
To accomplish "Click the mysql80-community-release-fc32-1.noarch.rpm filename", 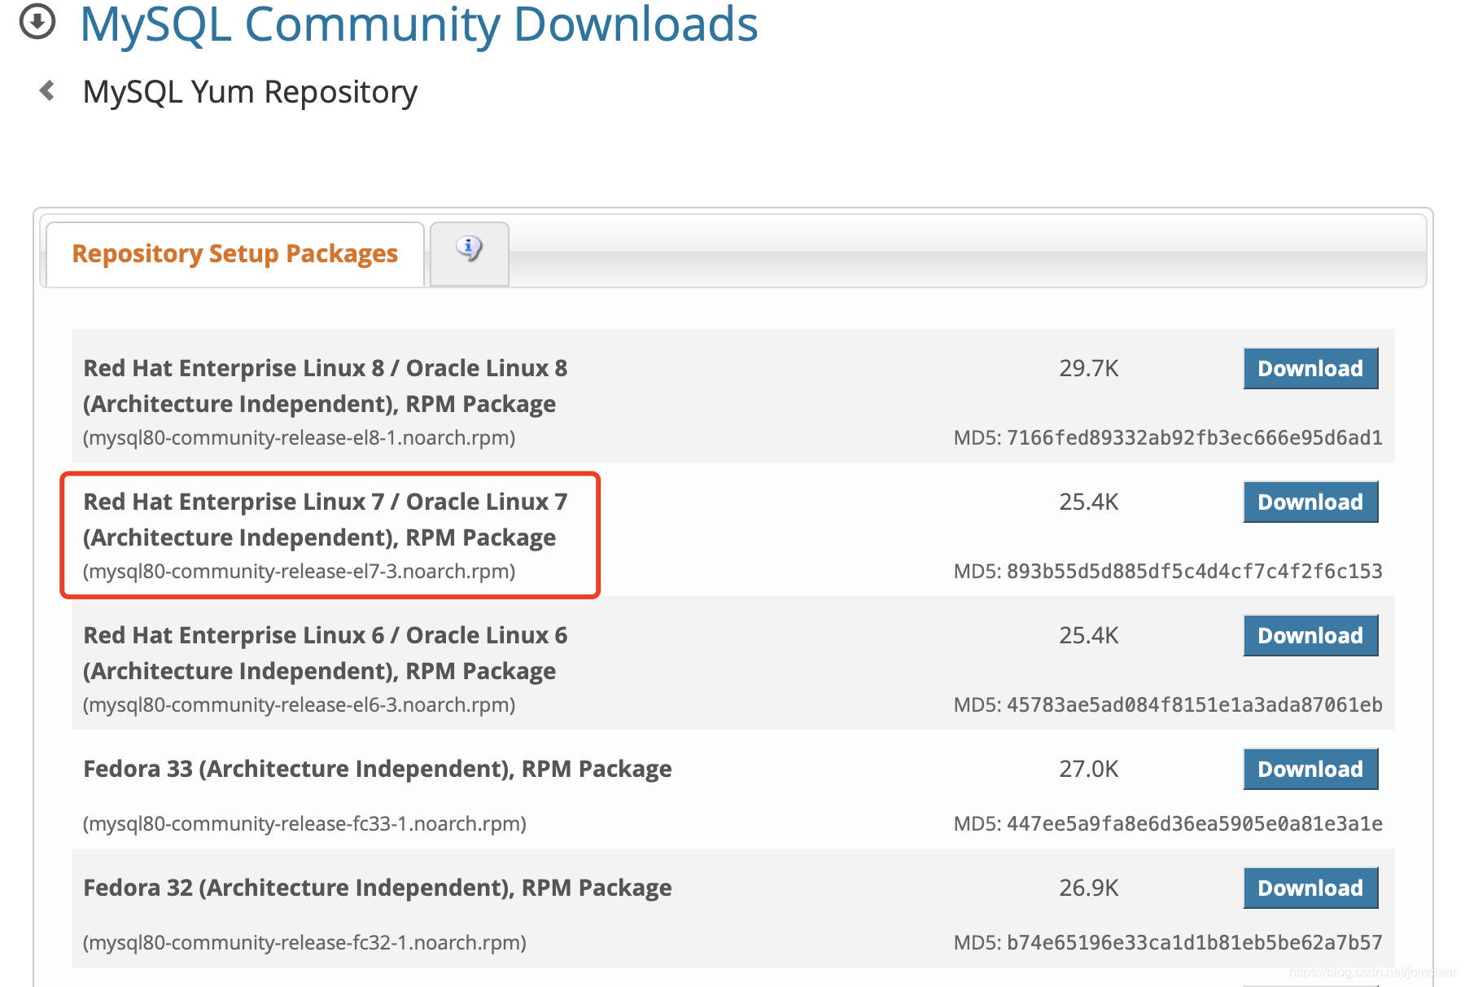I will (x=305, y=943).
